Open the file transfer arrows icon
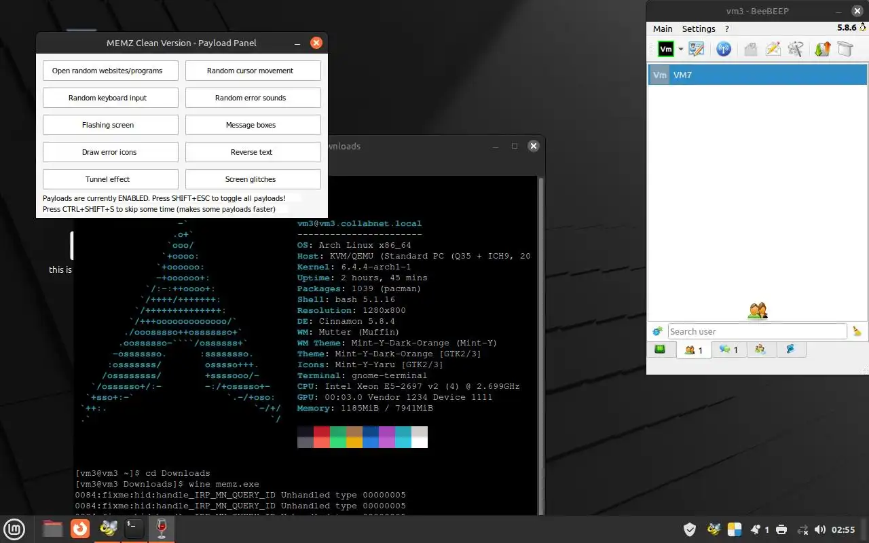The image size is (869, 543). click(x=822, y=49)
